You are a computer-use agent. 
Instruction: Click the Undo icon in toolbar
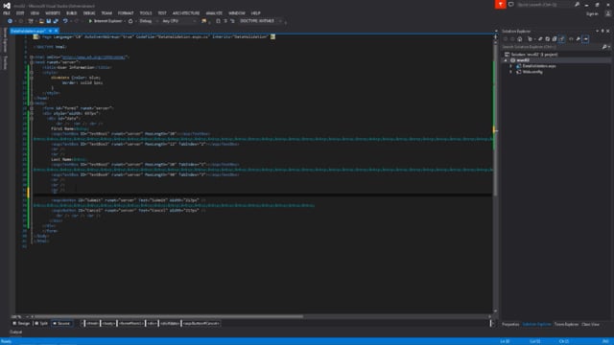pyautogui.click(x=65, y=21)
